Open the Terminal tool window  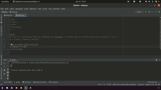27,82
